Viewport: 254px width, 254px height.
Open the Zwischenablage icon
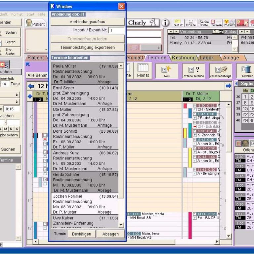[221, 71]
